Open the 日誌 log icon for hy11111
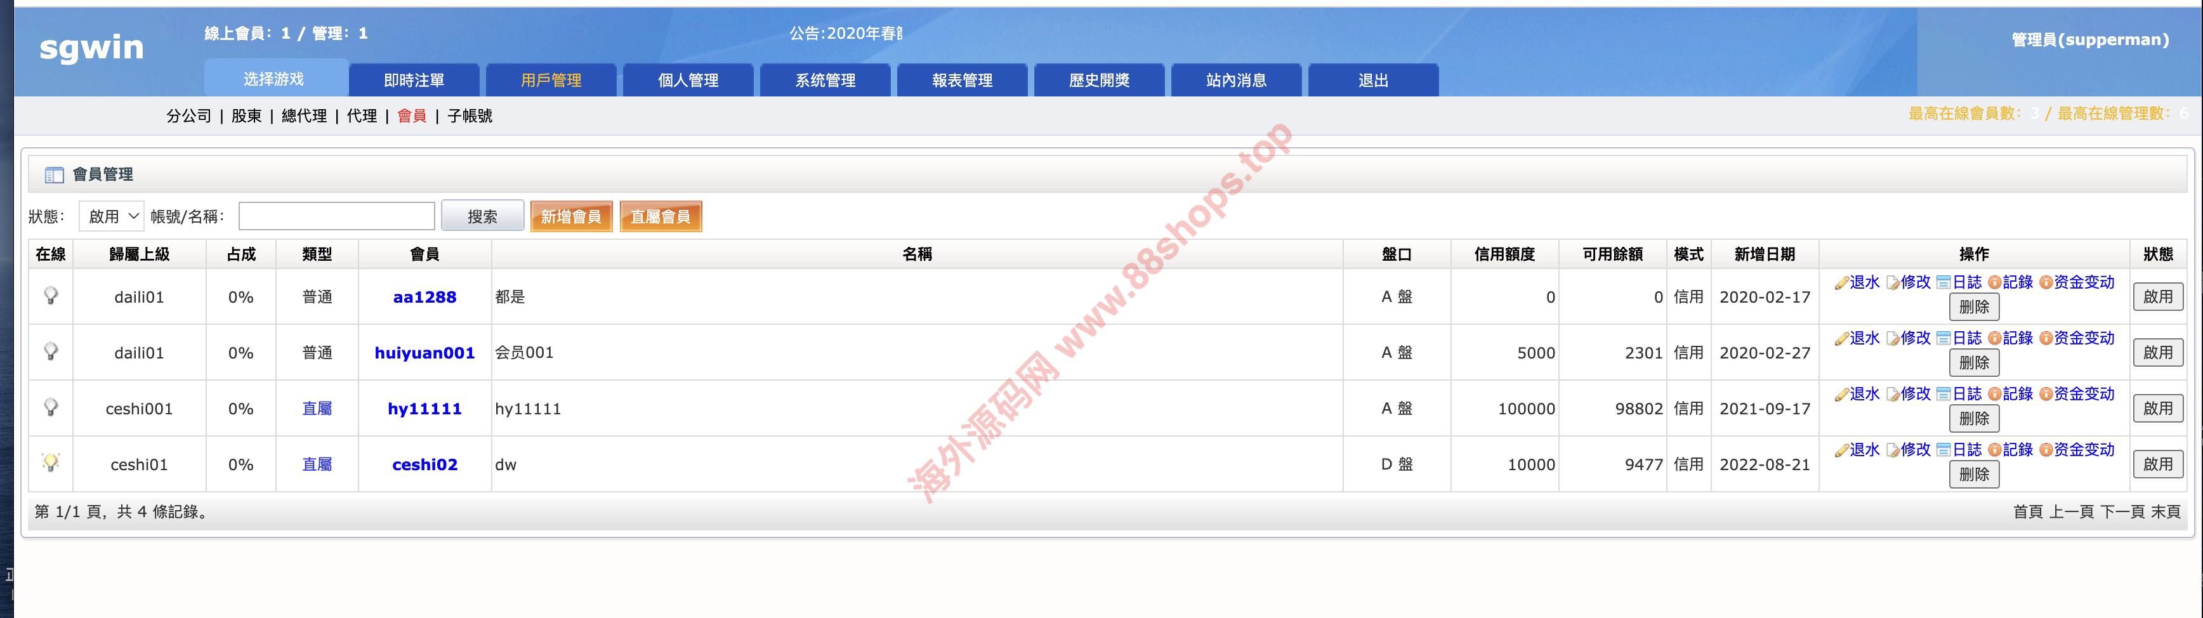Viewport: 2203px width, 618px height. (x=1943, y=394)
